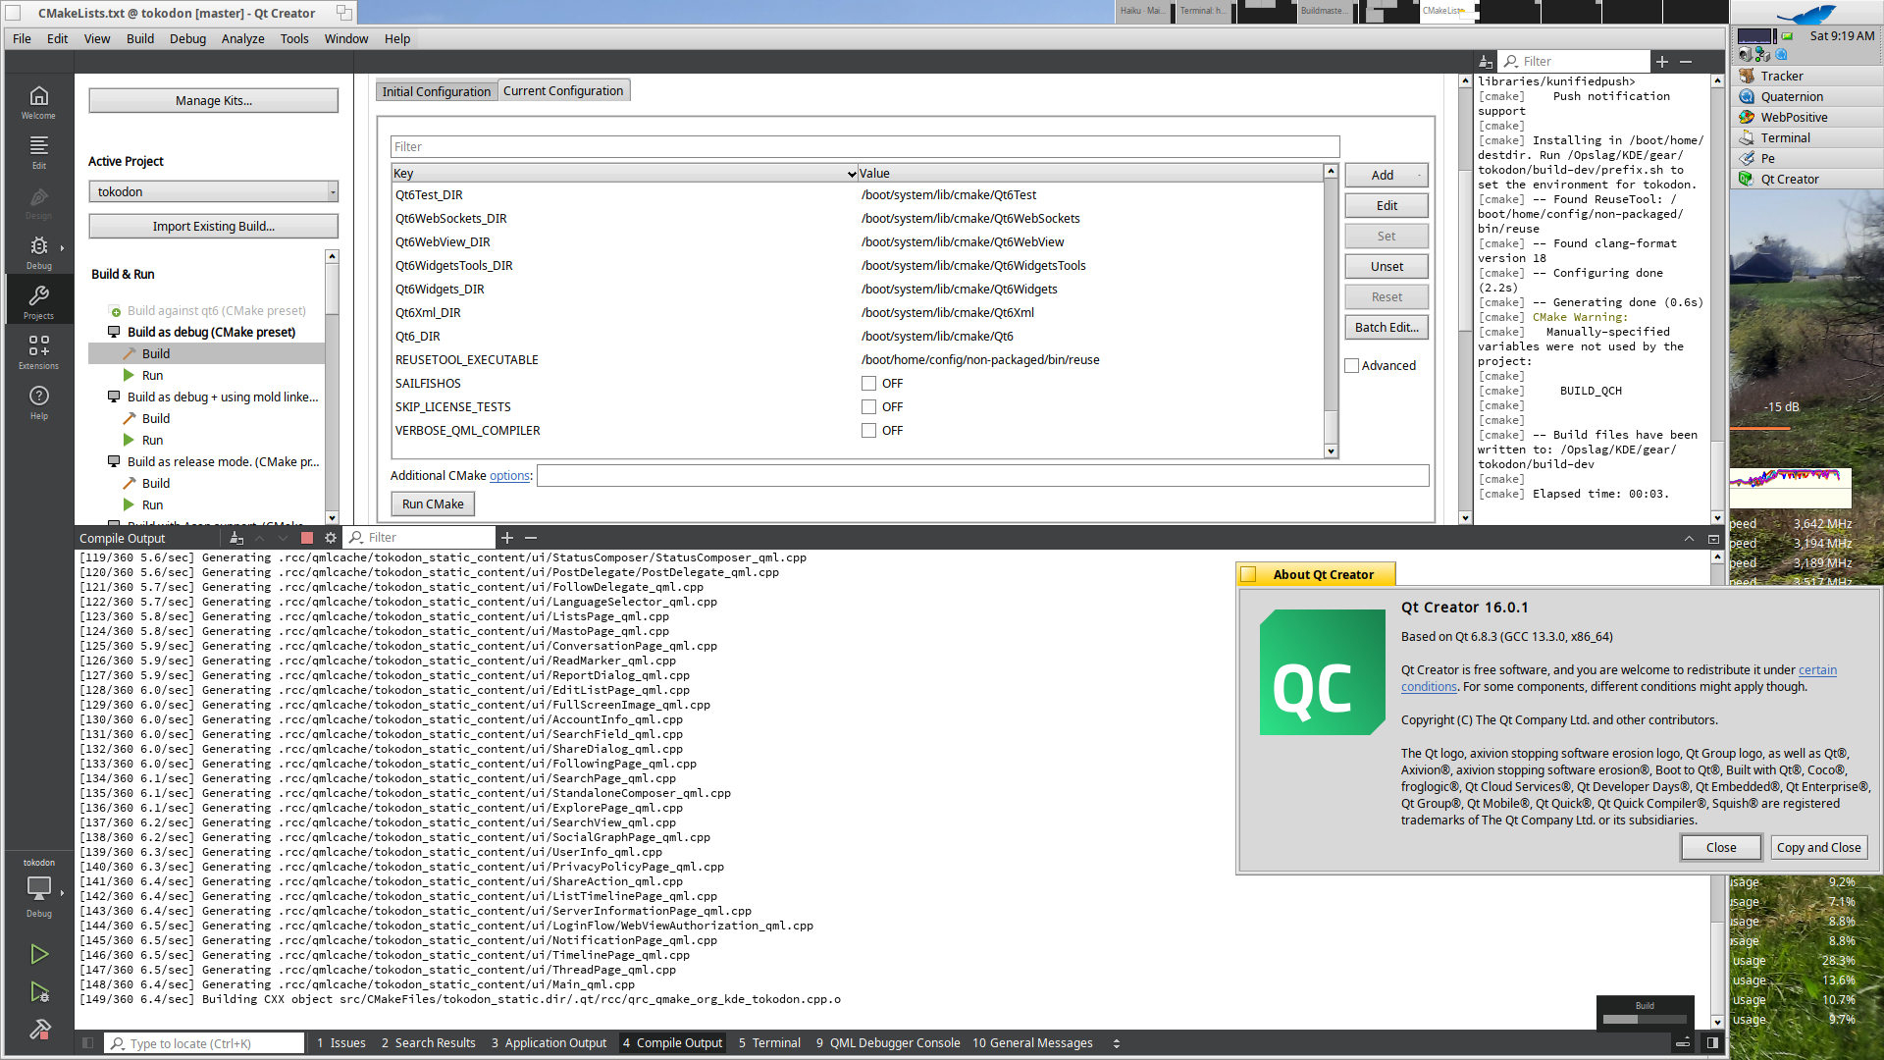Open Debug mode in the mode sidebar
The width and height of the screenshot is (1884, 1060).
point(38,252)
